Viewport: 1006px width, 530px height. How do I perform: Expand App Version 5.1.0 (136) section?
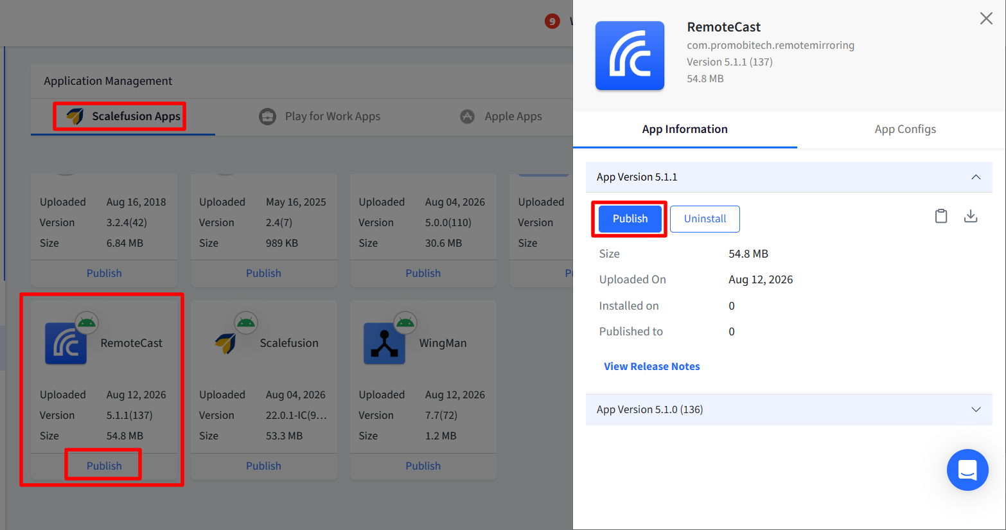click(789, 409)
